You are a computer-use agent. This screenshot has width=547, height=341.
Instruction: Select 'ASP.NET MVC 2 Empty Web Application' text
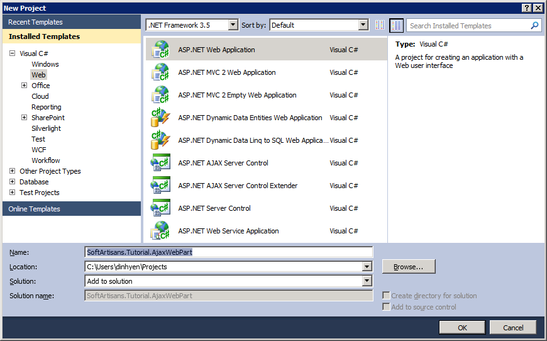coord(237,95)
